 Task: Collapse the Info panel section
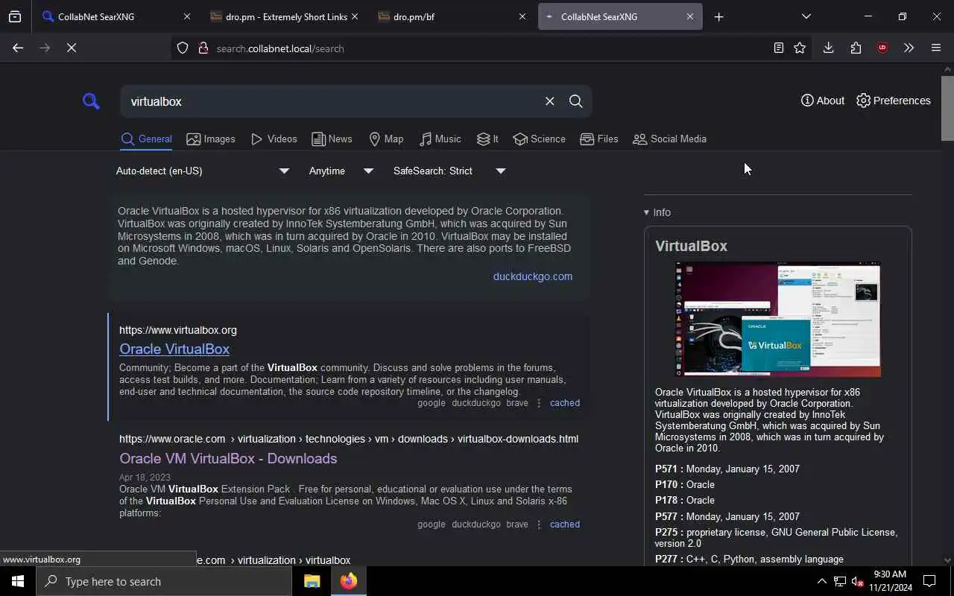point(657,212)
